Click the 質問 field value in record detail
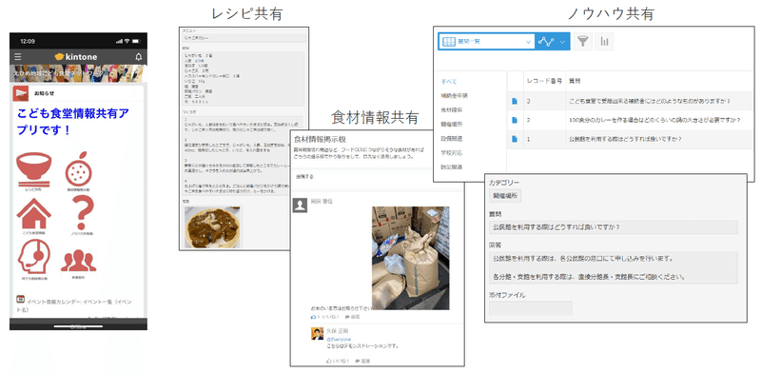Screen dimensions: 761x373 click(613, 226)
